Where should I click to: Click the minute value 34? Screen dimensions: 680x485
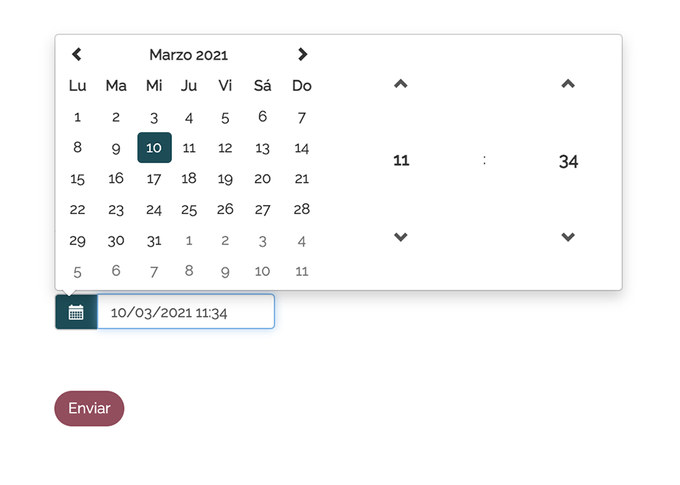click(568, 162)
